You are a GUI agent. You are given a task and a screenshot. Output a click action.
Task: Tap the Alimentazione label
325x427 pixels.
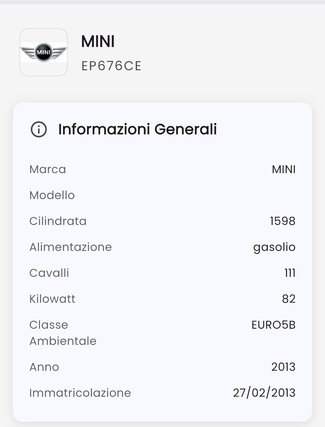click(71, 247)
